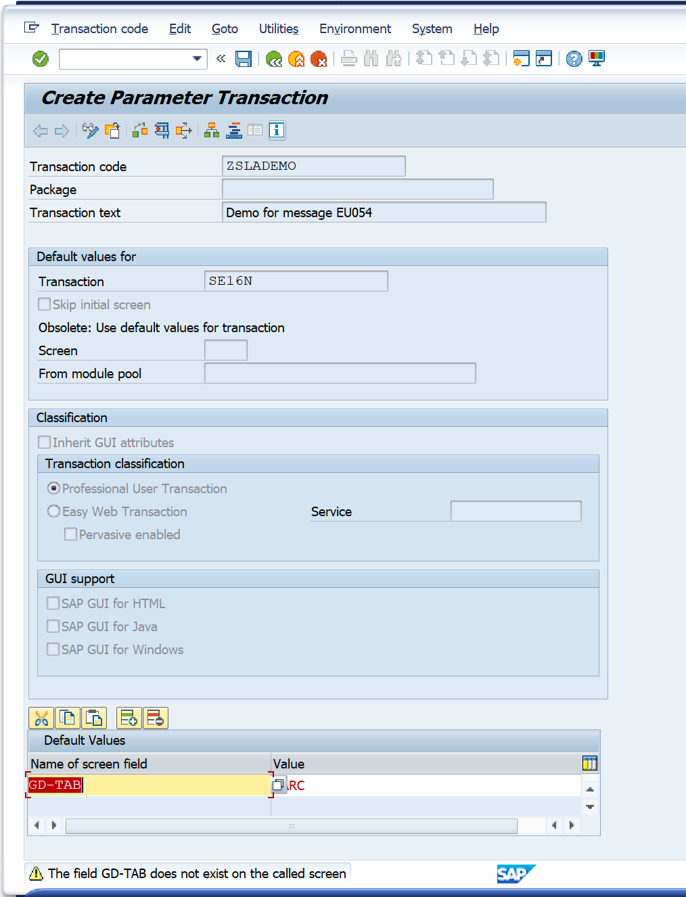Click the Service input field
The height and width of the screenshot is (897, 686).
516,511
